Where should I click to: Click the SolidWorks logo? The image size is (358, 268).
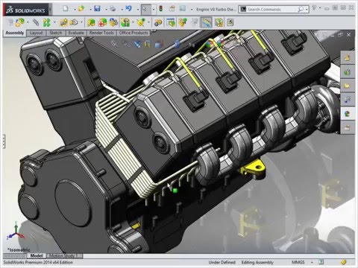coord(25,10)
